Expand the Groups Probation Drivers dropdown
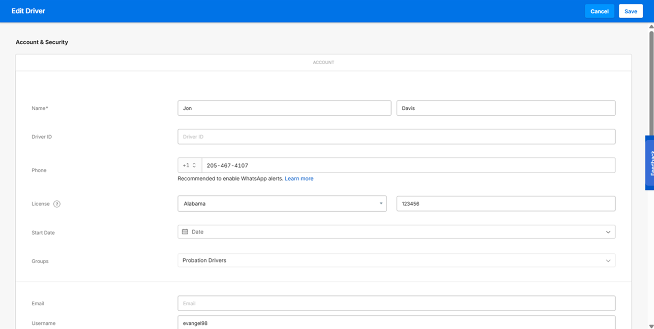The width and height of the screenshot is (654, 329). coord(608,261)
